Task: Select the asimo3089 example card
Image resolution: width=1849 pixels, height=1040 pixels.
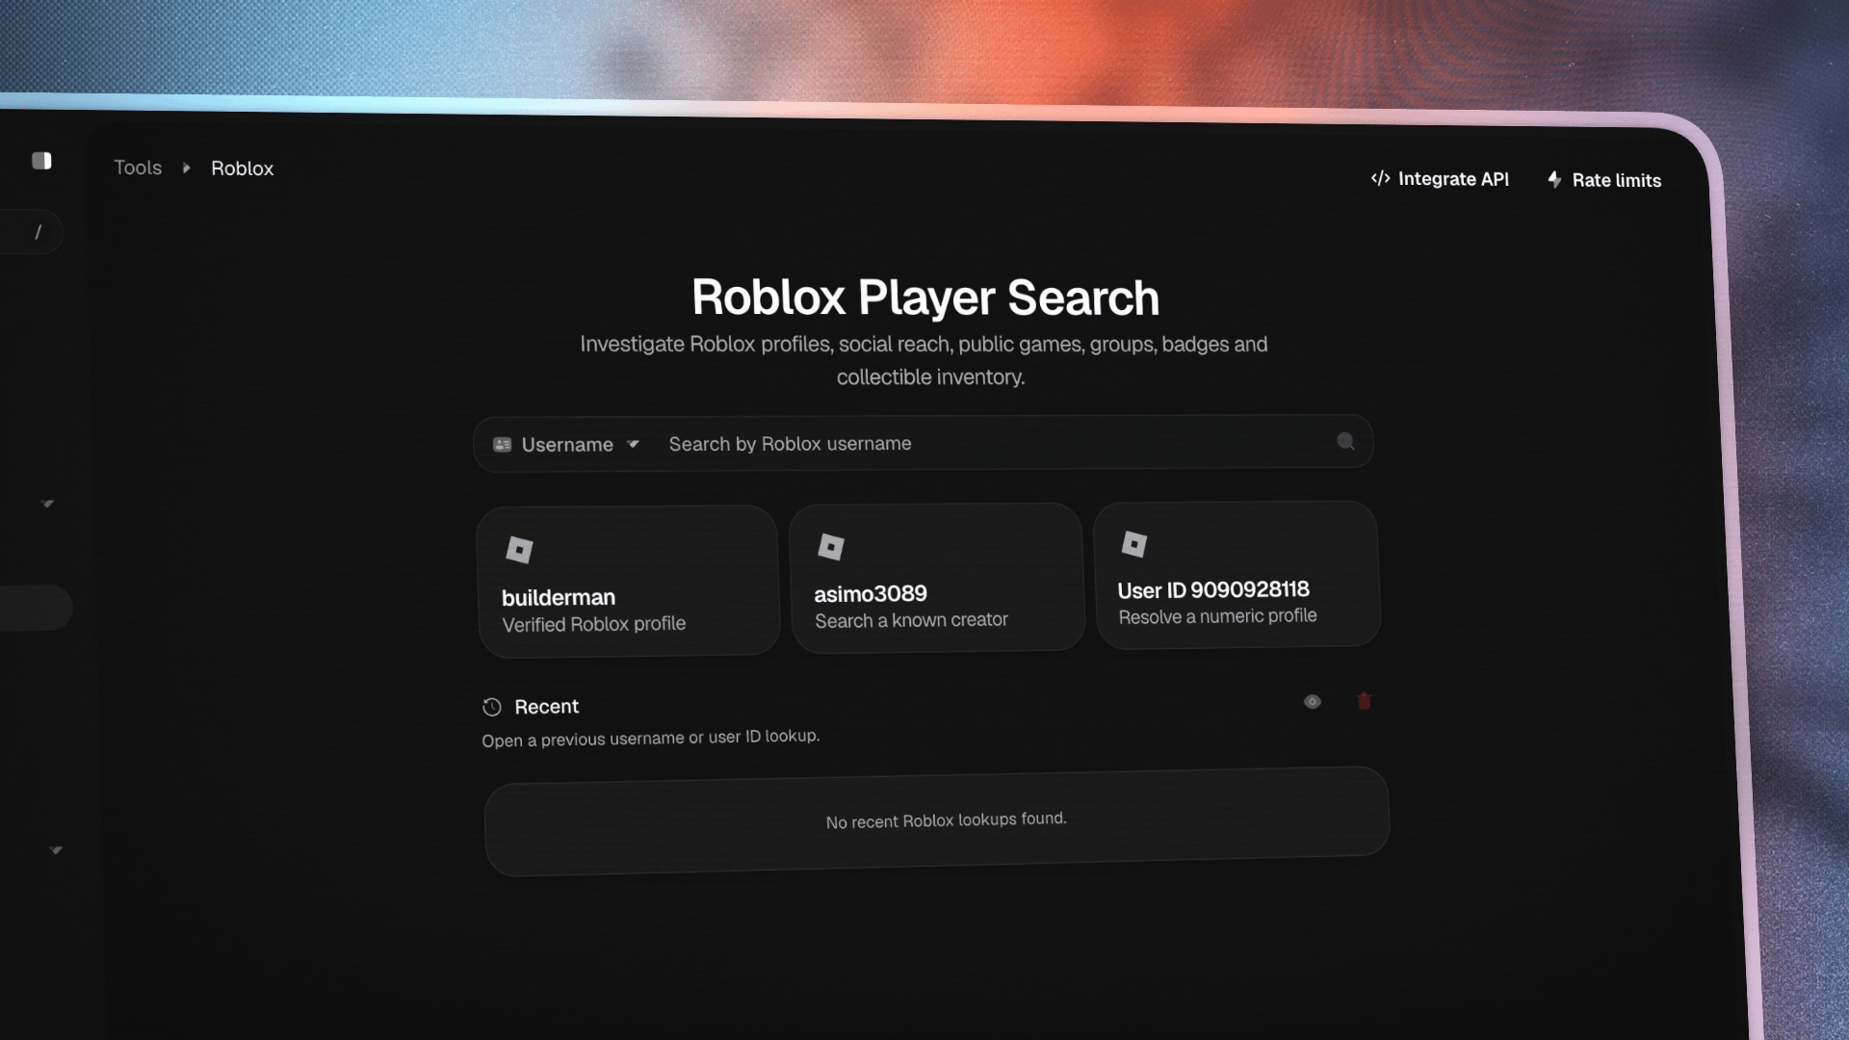Action: pos(937,578)
